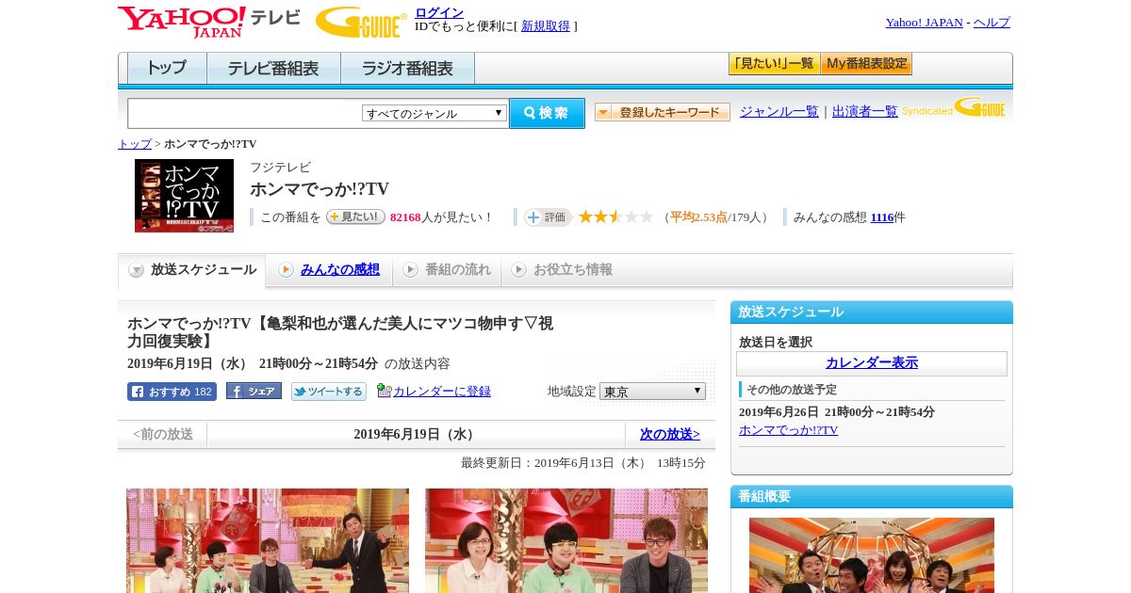The image size is (1131, 593).
Task: Click the 番組の流れ tab play icon
Action: point(410,270)
